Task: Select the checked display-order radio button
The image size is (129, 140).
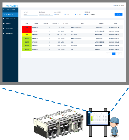Action: coord(85,15)
